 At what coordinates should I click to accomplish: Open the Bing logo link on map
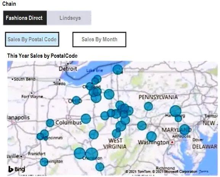coord(16,169)
